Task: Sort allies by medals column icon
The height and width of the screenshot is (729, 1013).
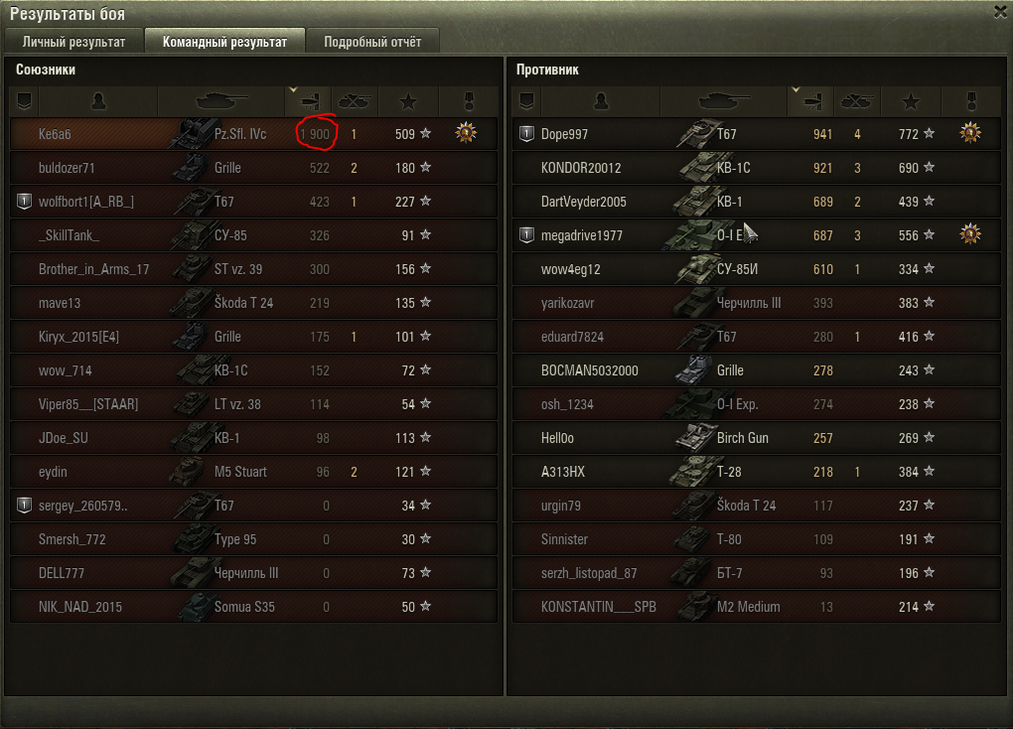Action: pyautogui.click(x=469, y=101)
